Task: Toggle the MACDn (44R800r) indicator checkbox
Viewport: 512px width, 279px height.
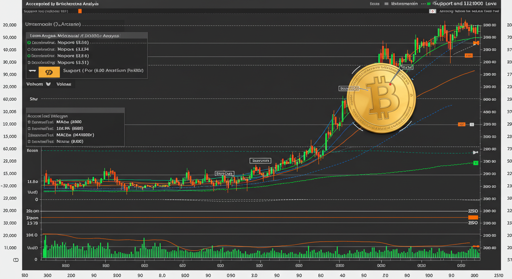Action: 29,135
